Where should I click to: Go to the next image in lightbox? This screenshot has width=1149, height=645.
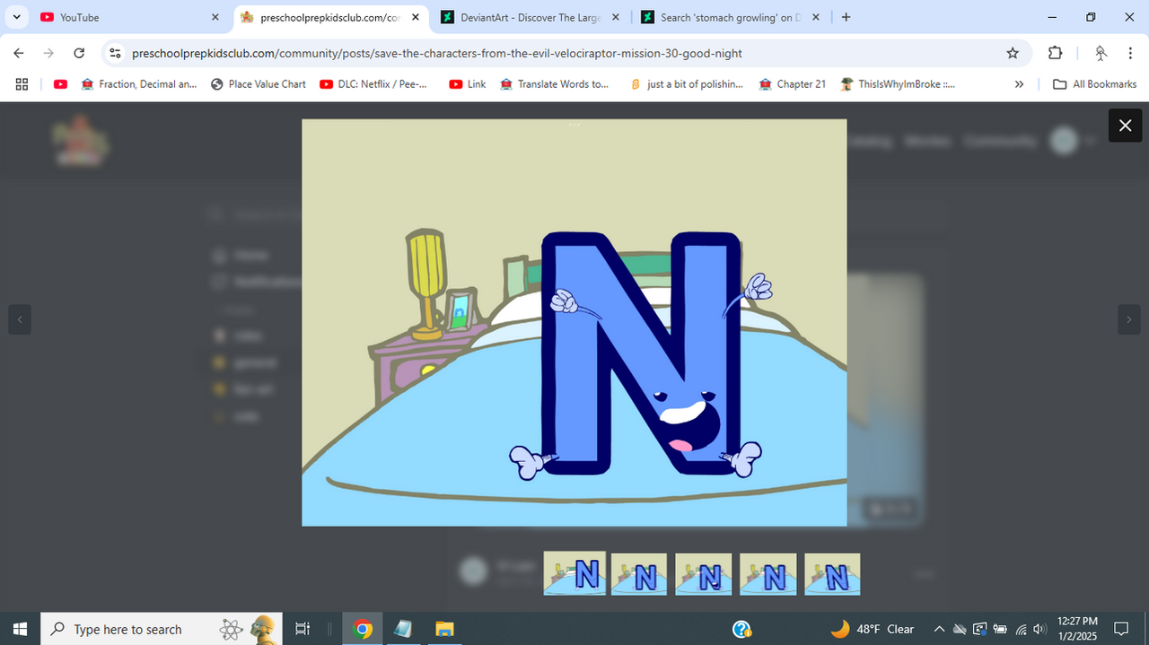coord(1128,319)
